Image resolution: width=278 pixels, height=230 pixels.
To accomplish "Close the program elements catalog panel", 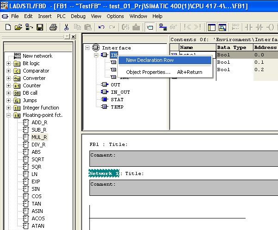I will 73,37.
